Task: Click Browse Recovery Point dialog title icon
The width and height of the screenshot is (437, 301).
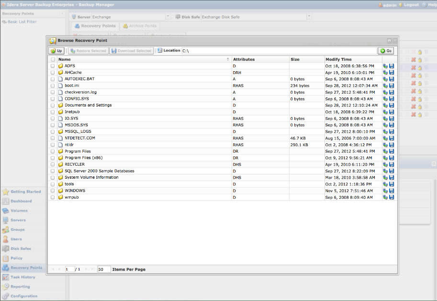Action: 53,41
